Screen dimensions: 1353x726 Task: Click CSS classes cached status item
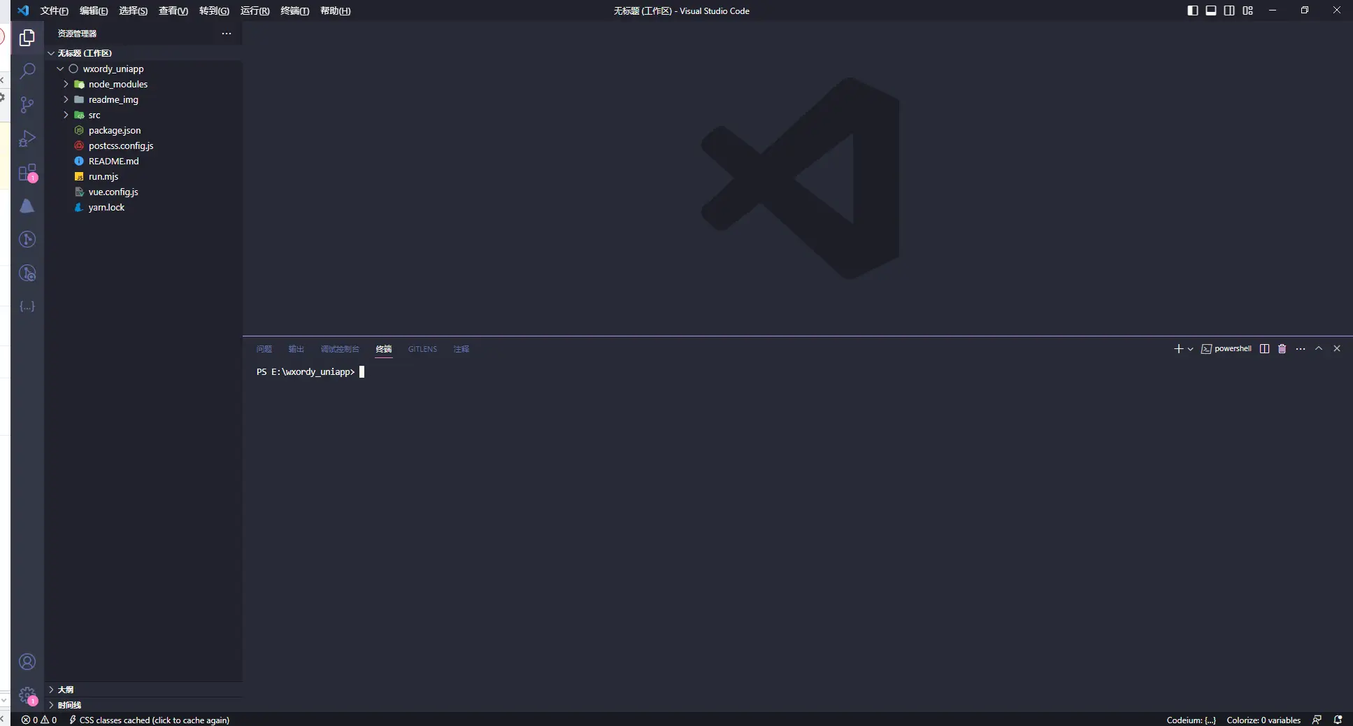[x=149, y=720]
